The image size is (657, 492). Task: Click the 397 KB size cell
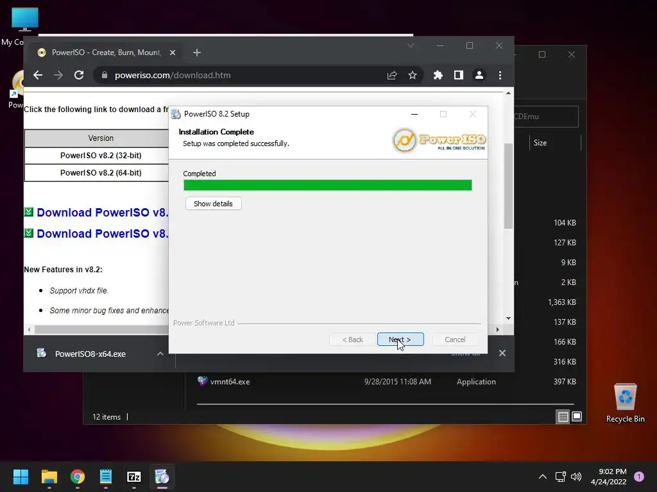tap(565, 382)
